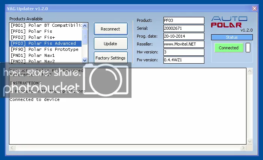
Task: Click log pane scroll down arrow
Action: click(x=249, y=141)
